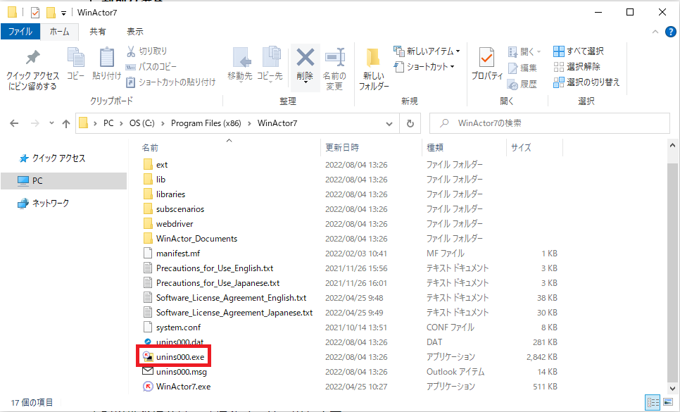Select the Home (ホーム) ribbon tab
Viewport: 680px width, 412px height.
[x=59, y=32]
